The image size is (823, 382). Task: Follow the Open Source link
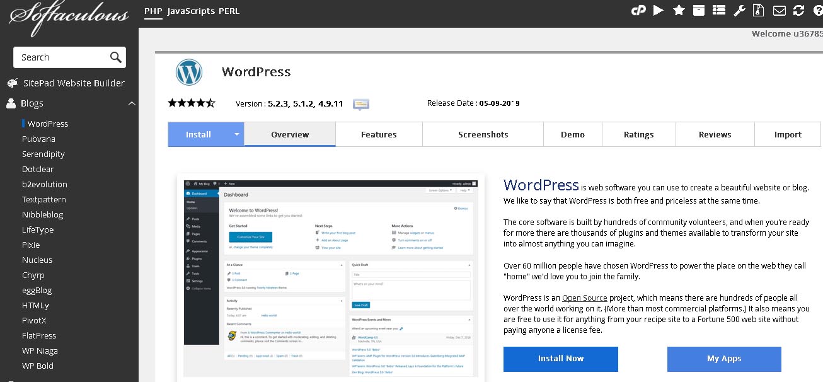585,298
